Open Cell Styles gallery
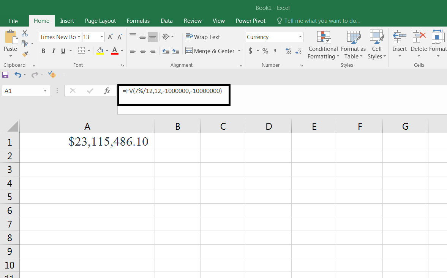This screenshot has width=447, height=278. [x=377, y=45]
